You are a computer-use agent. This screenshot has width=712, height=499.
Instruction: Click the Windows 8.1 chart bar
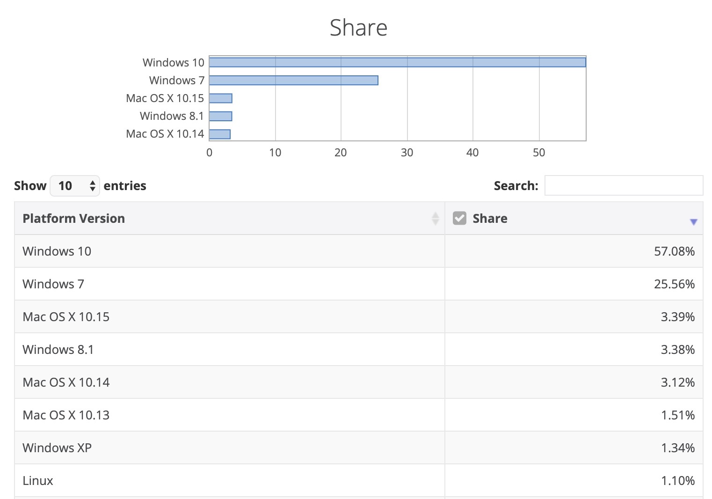(x=220, y=116)
